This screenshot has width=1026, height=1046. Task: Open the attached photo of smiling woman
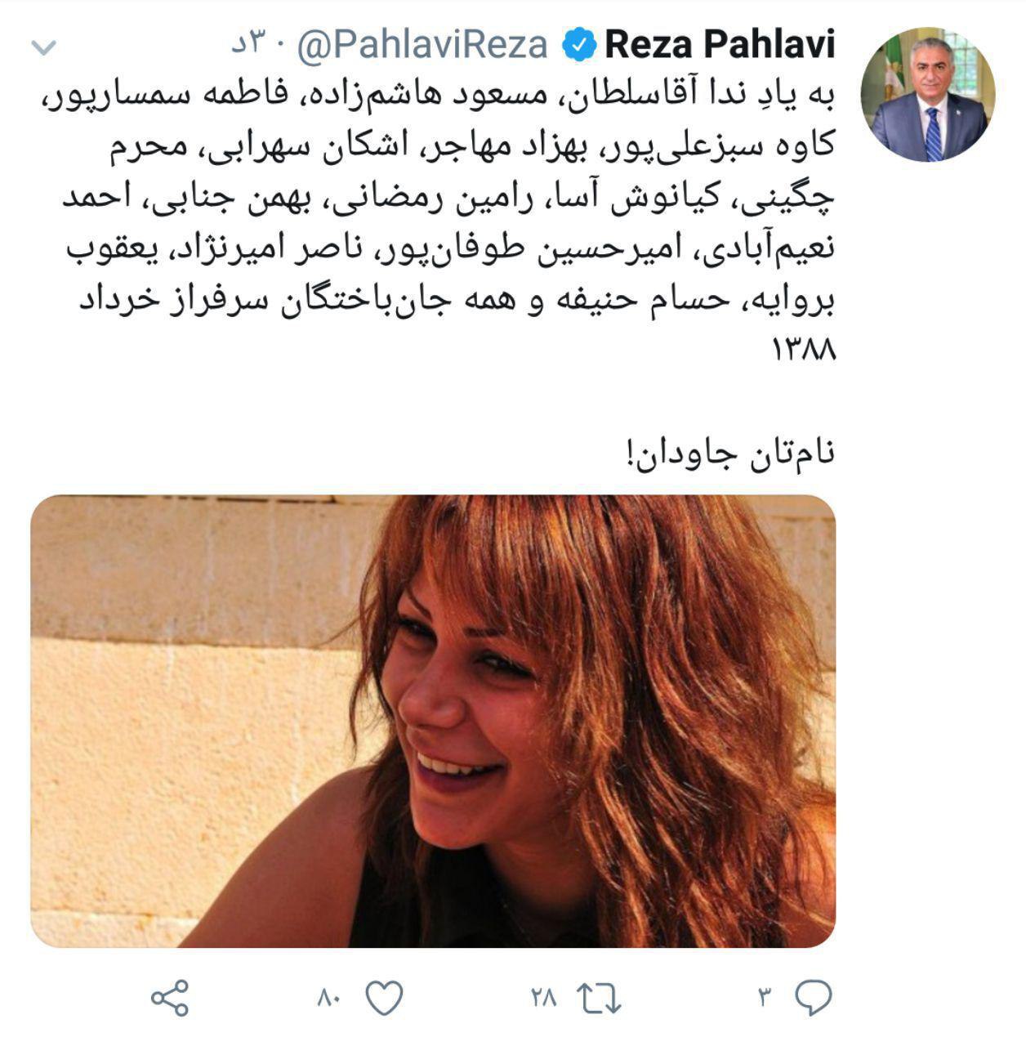(x=433, y=721)
